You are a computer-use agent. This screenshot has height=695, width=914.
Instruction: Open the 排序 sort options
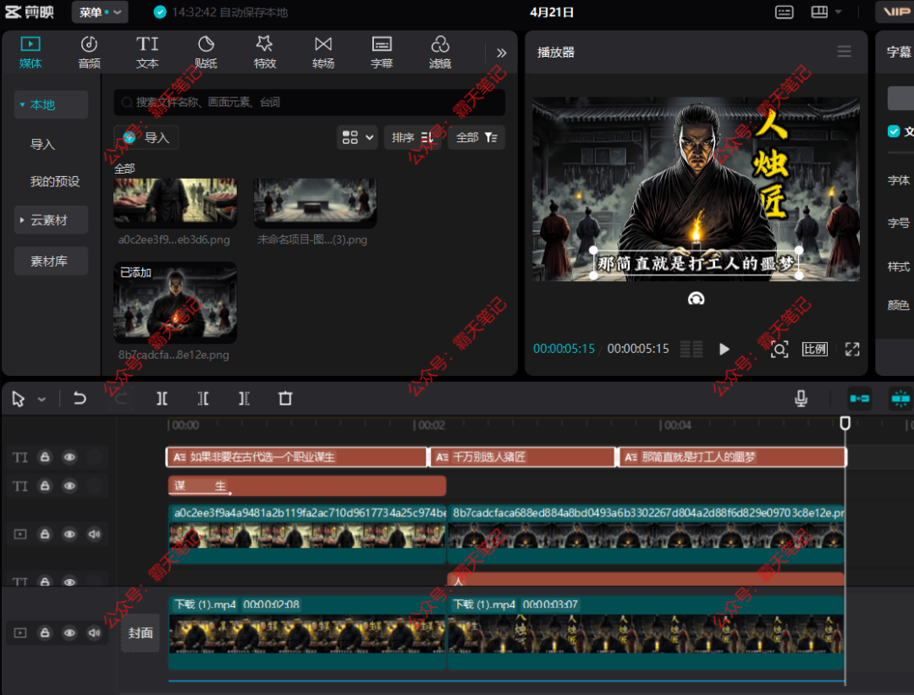[x=413, y=138]
